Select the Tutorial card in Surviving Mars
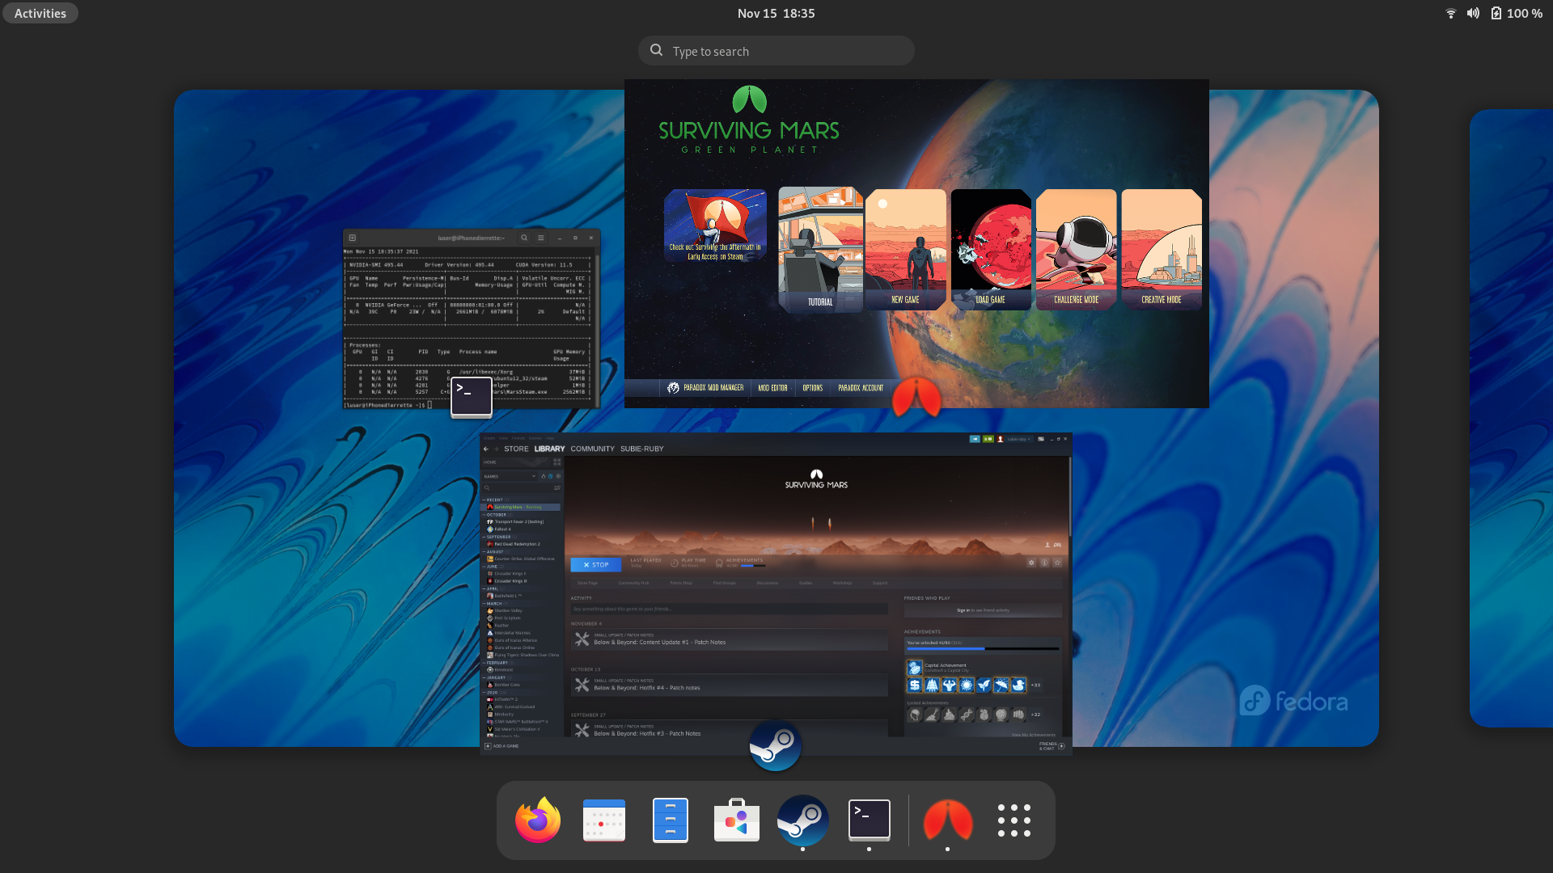1553x873 pixels. pos(820,250)
